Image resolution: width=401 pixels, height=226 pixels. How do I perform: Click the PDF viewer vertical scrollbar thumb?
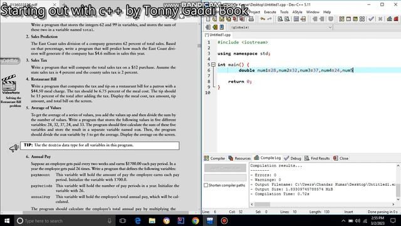pyautogui.click(x=199, y=45)
